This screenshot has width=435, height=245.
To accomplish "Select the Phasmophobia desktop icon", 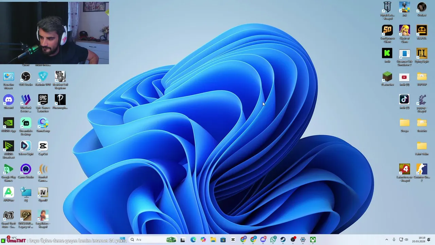I will click(60, 102).
